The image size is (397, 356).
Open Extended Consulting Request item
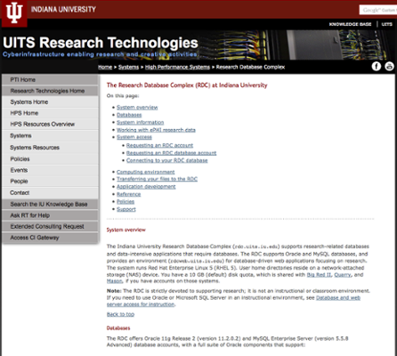tap(50, 226)
